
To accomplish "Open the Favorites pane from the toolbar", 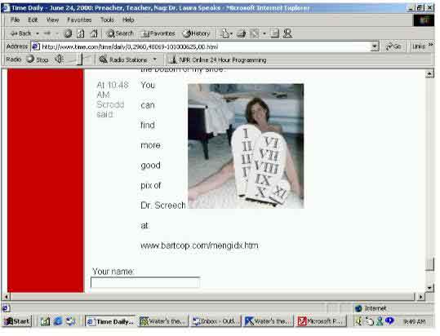I will point(158,33).
